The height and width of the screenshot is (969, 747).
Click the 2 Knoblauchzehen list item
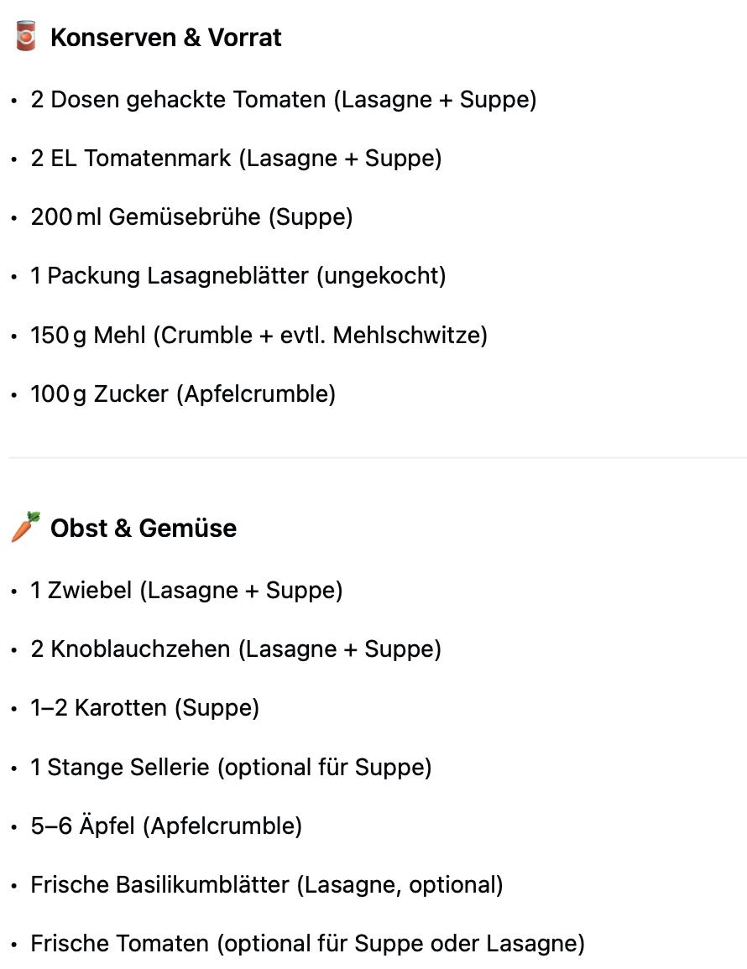coord(236,649)
